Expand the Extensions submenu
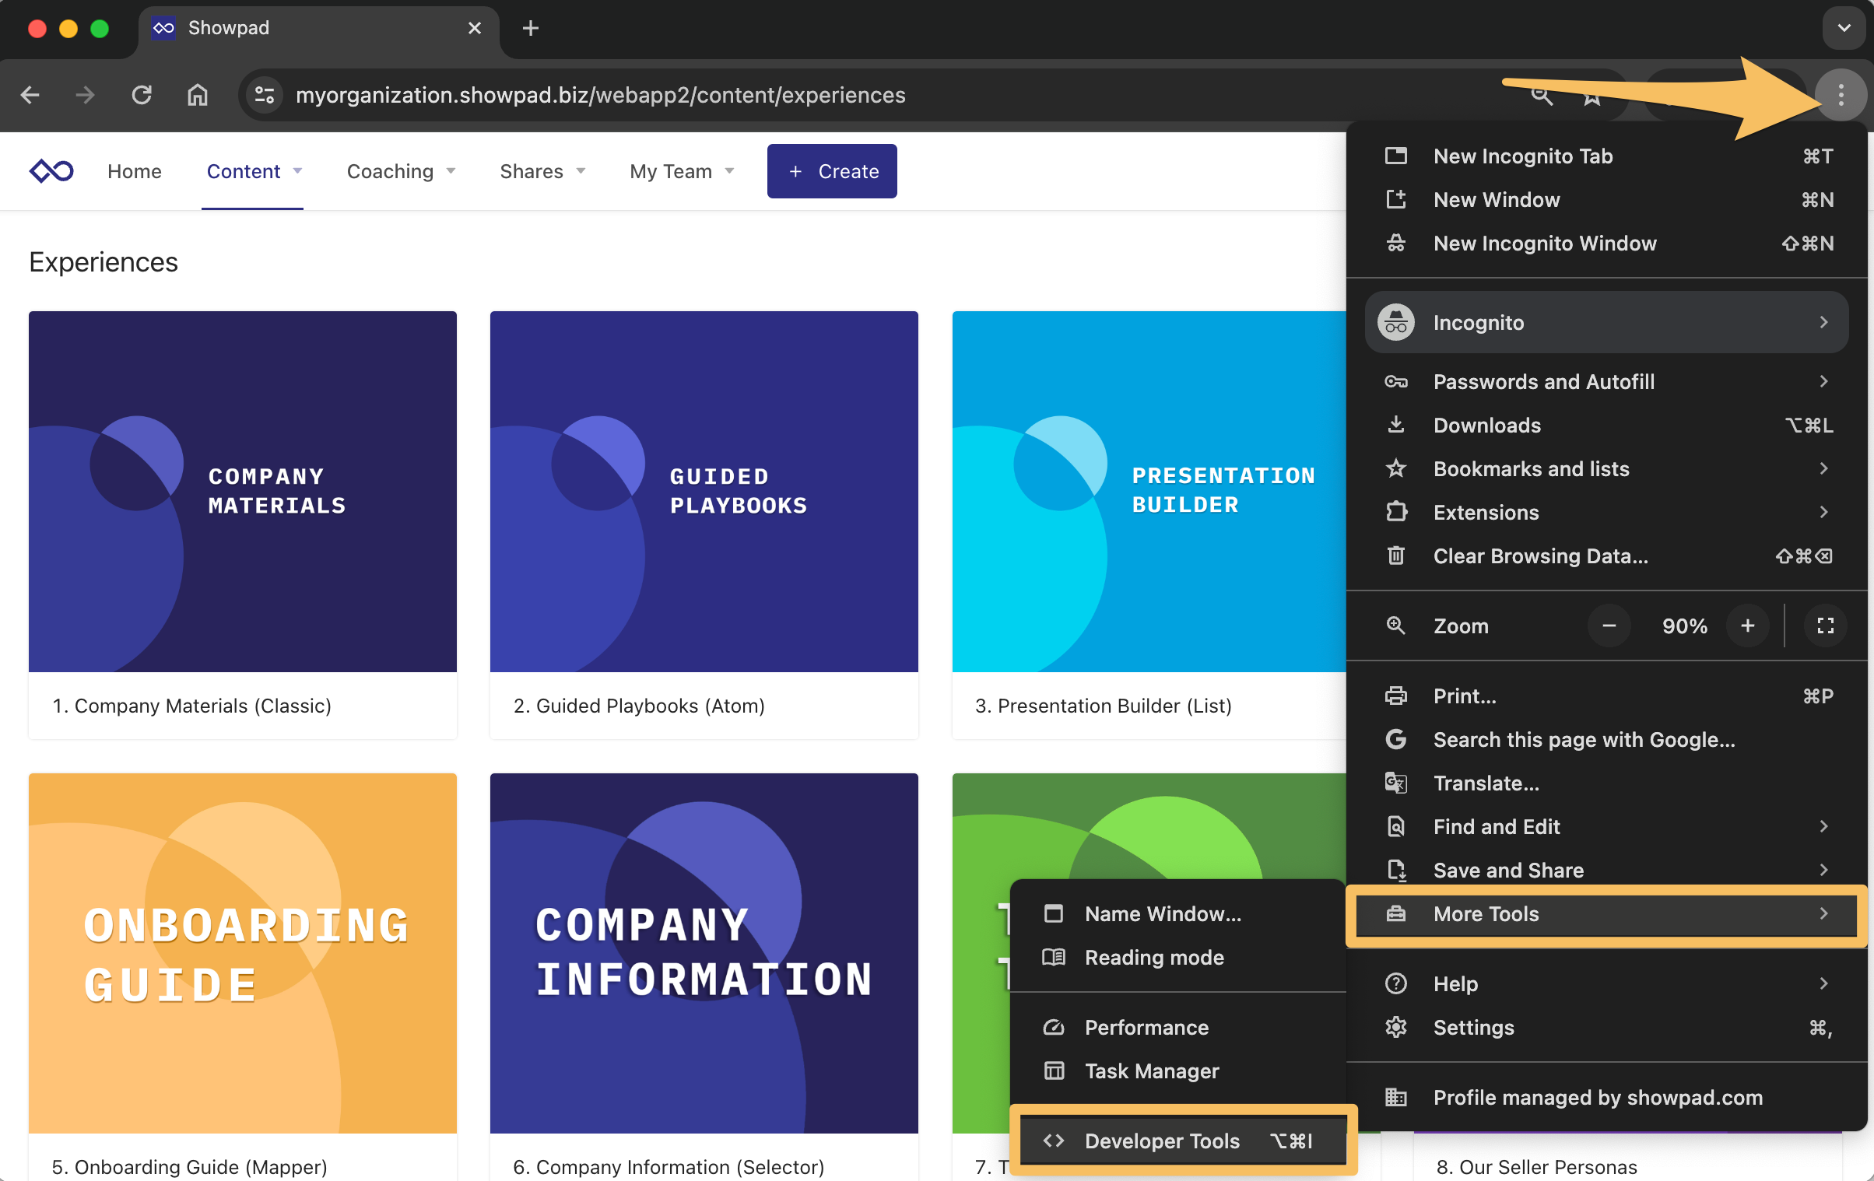The image size is (1874, 1181). [1607, 513]
